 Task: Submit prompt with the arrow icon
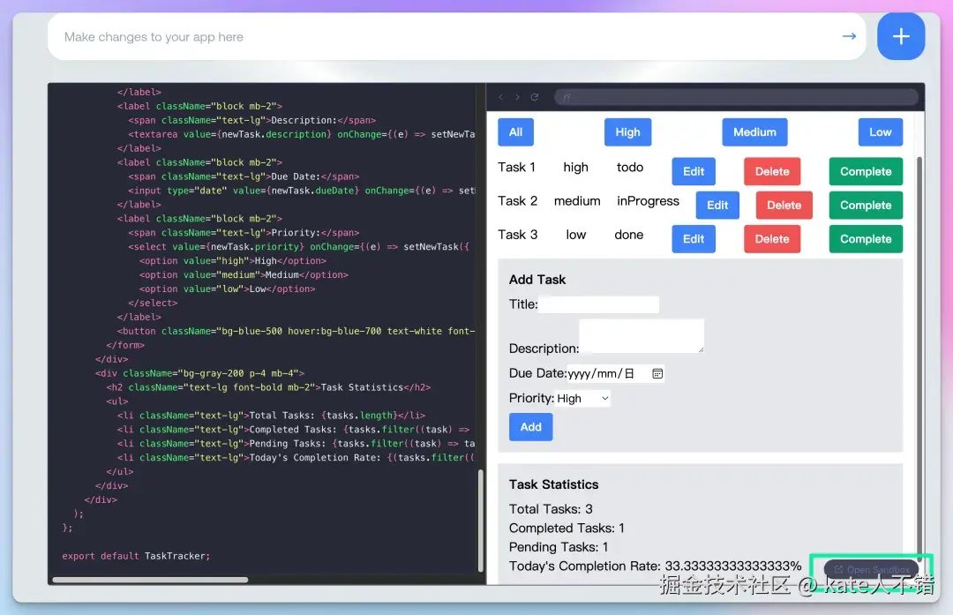(849, 36)
